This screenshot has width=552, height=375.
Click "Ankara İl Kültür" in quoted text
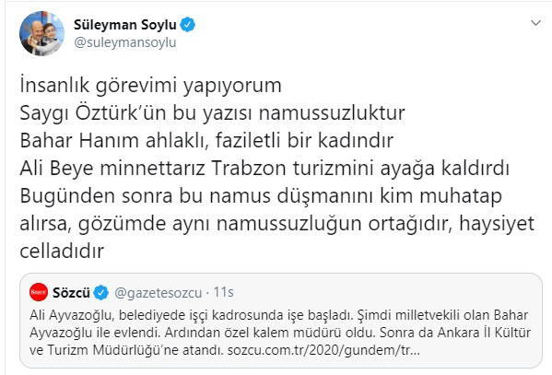484,333
